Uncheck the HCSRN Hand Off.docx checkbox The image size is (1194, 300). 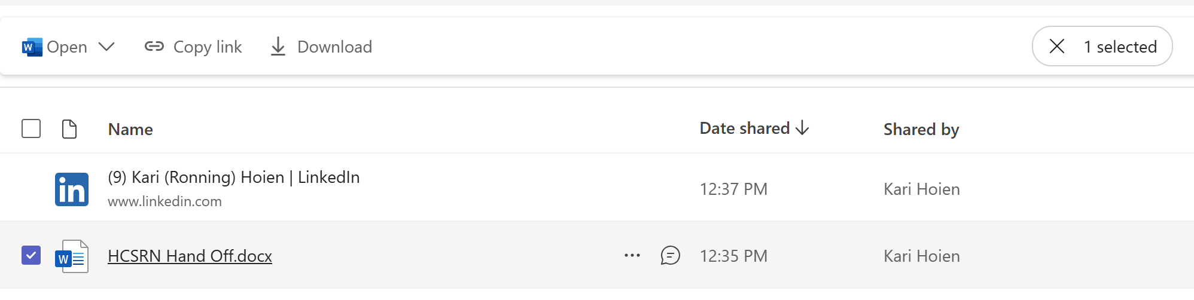[x=31, y=255]
